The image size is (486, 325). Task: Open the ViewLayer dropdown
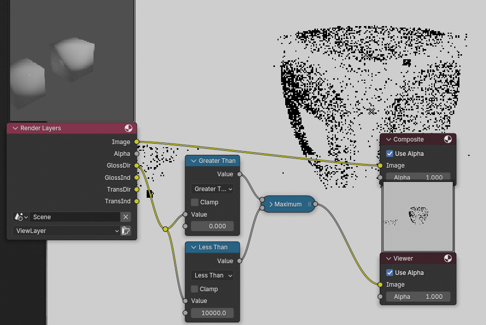coord(66,231)
